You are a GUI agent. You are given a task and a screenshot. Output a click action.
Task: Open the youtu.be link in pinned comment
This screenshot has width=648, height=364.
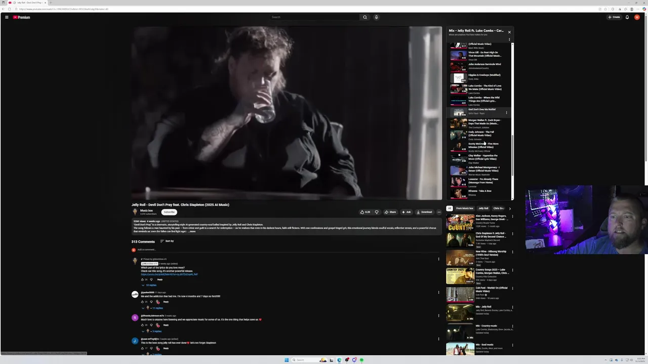169,275
